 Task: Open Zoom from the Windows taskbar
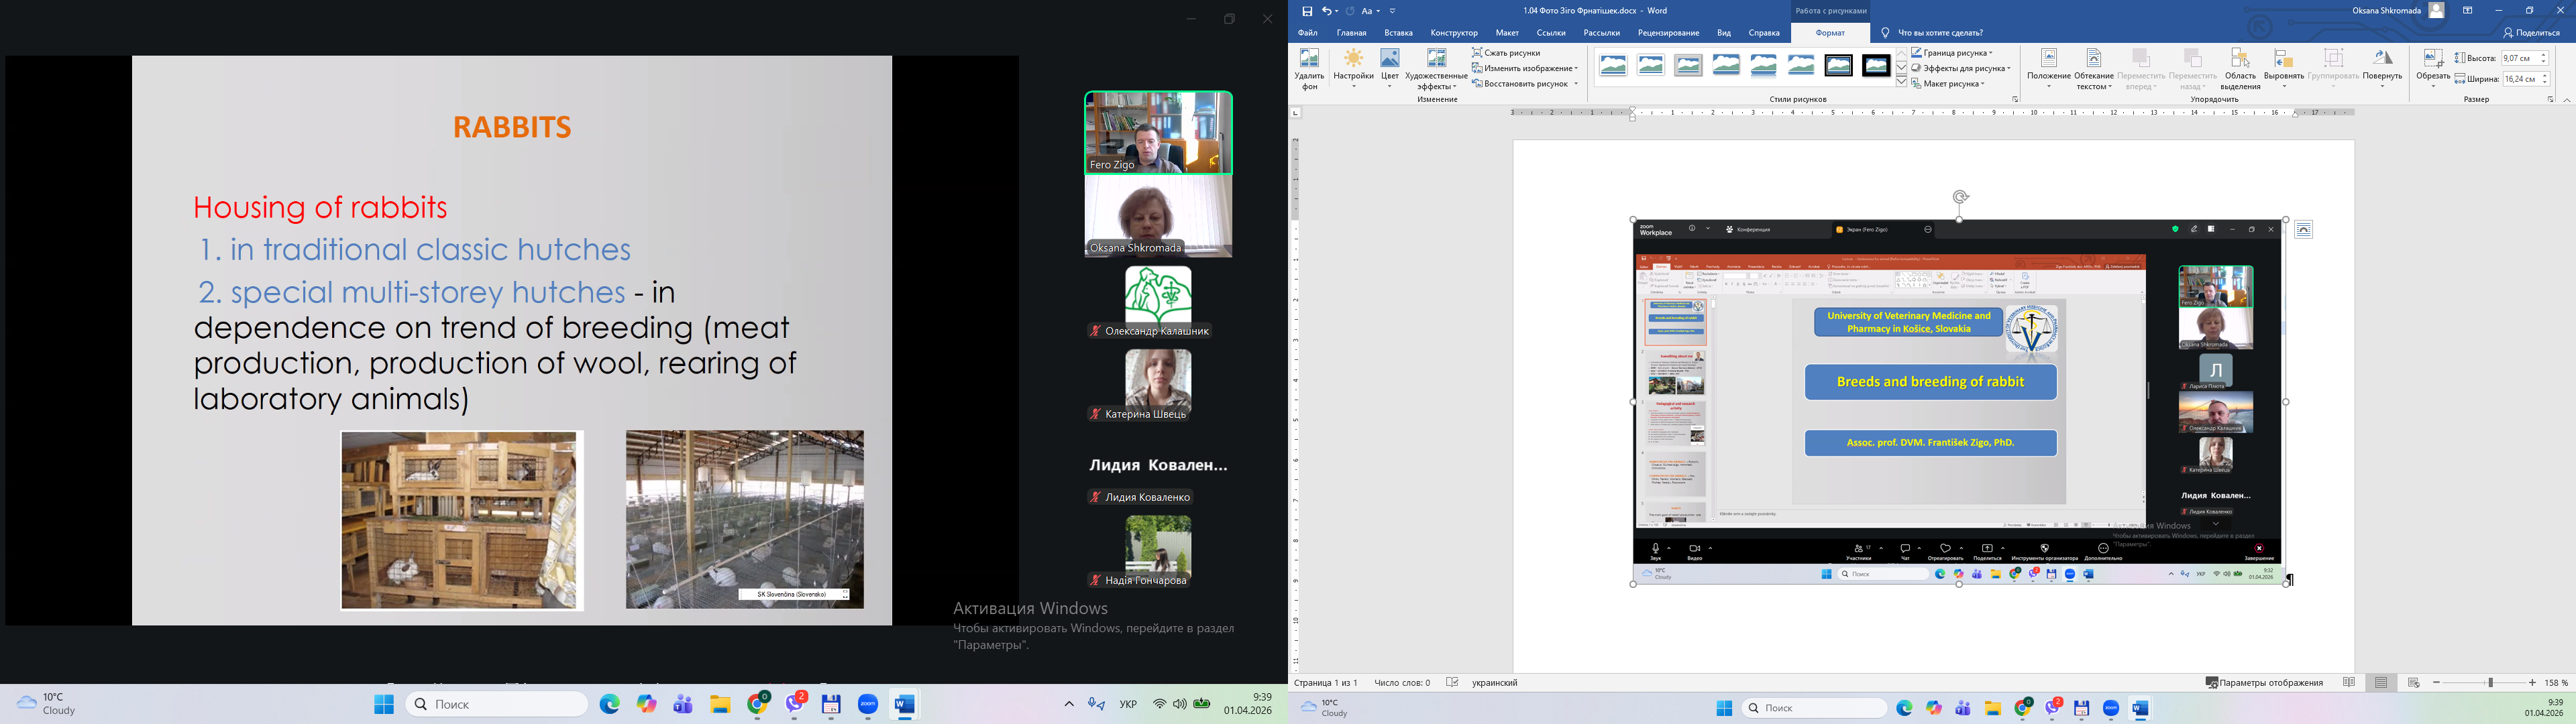[867, 705]
